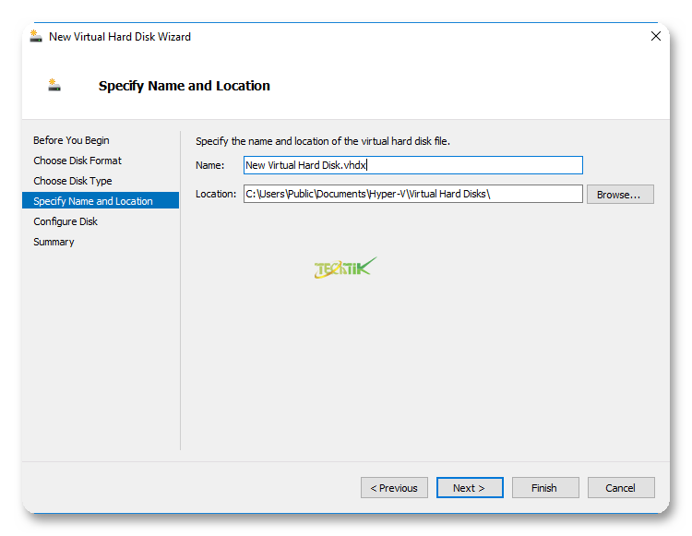
Task: Close the New Virtual Hard Disk Wizard window
Action: (x=655, y=37)
